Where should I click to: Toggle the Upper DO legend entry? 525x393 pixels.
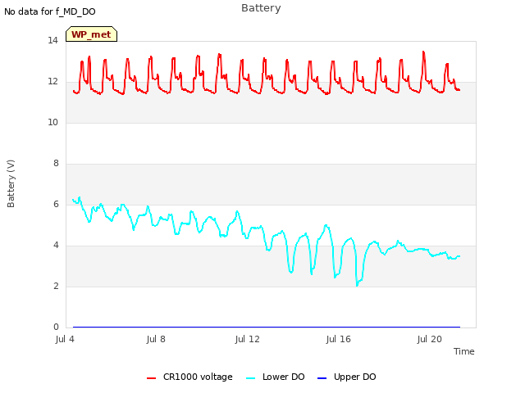pyautogui.click(x=346, y=377)
